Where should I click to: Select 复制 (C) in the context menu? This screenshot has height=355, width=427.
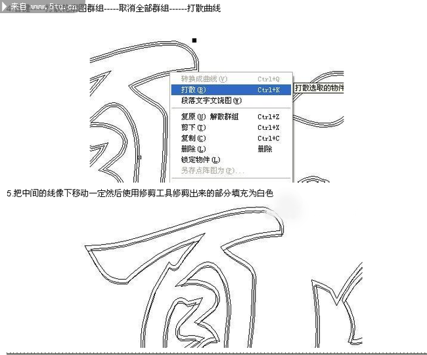click(x=231, y=138)
